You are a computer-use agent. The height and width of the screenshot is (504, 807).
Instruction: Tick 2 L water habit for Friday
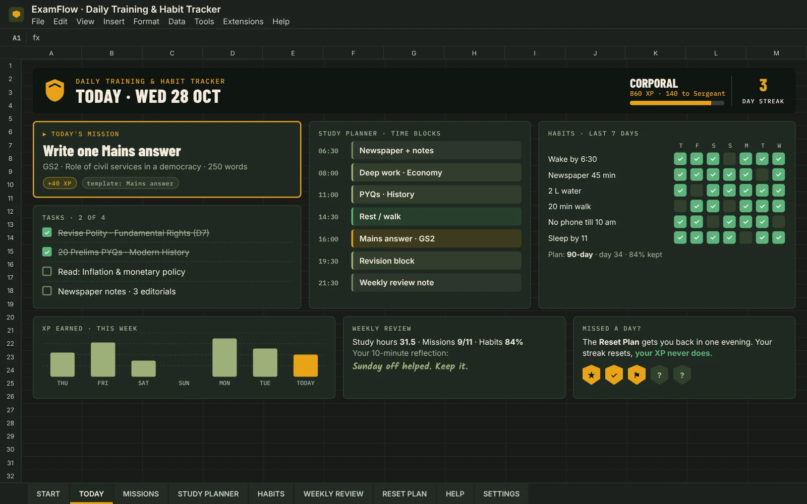[x=697, y=191]
